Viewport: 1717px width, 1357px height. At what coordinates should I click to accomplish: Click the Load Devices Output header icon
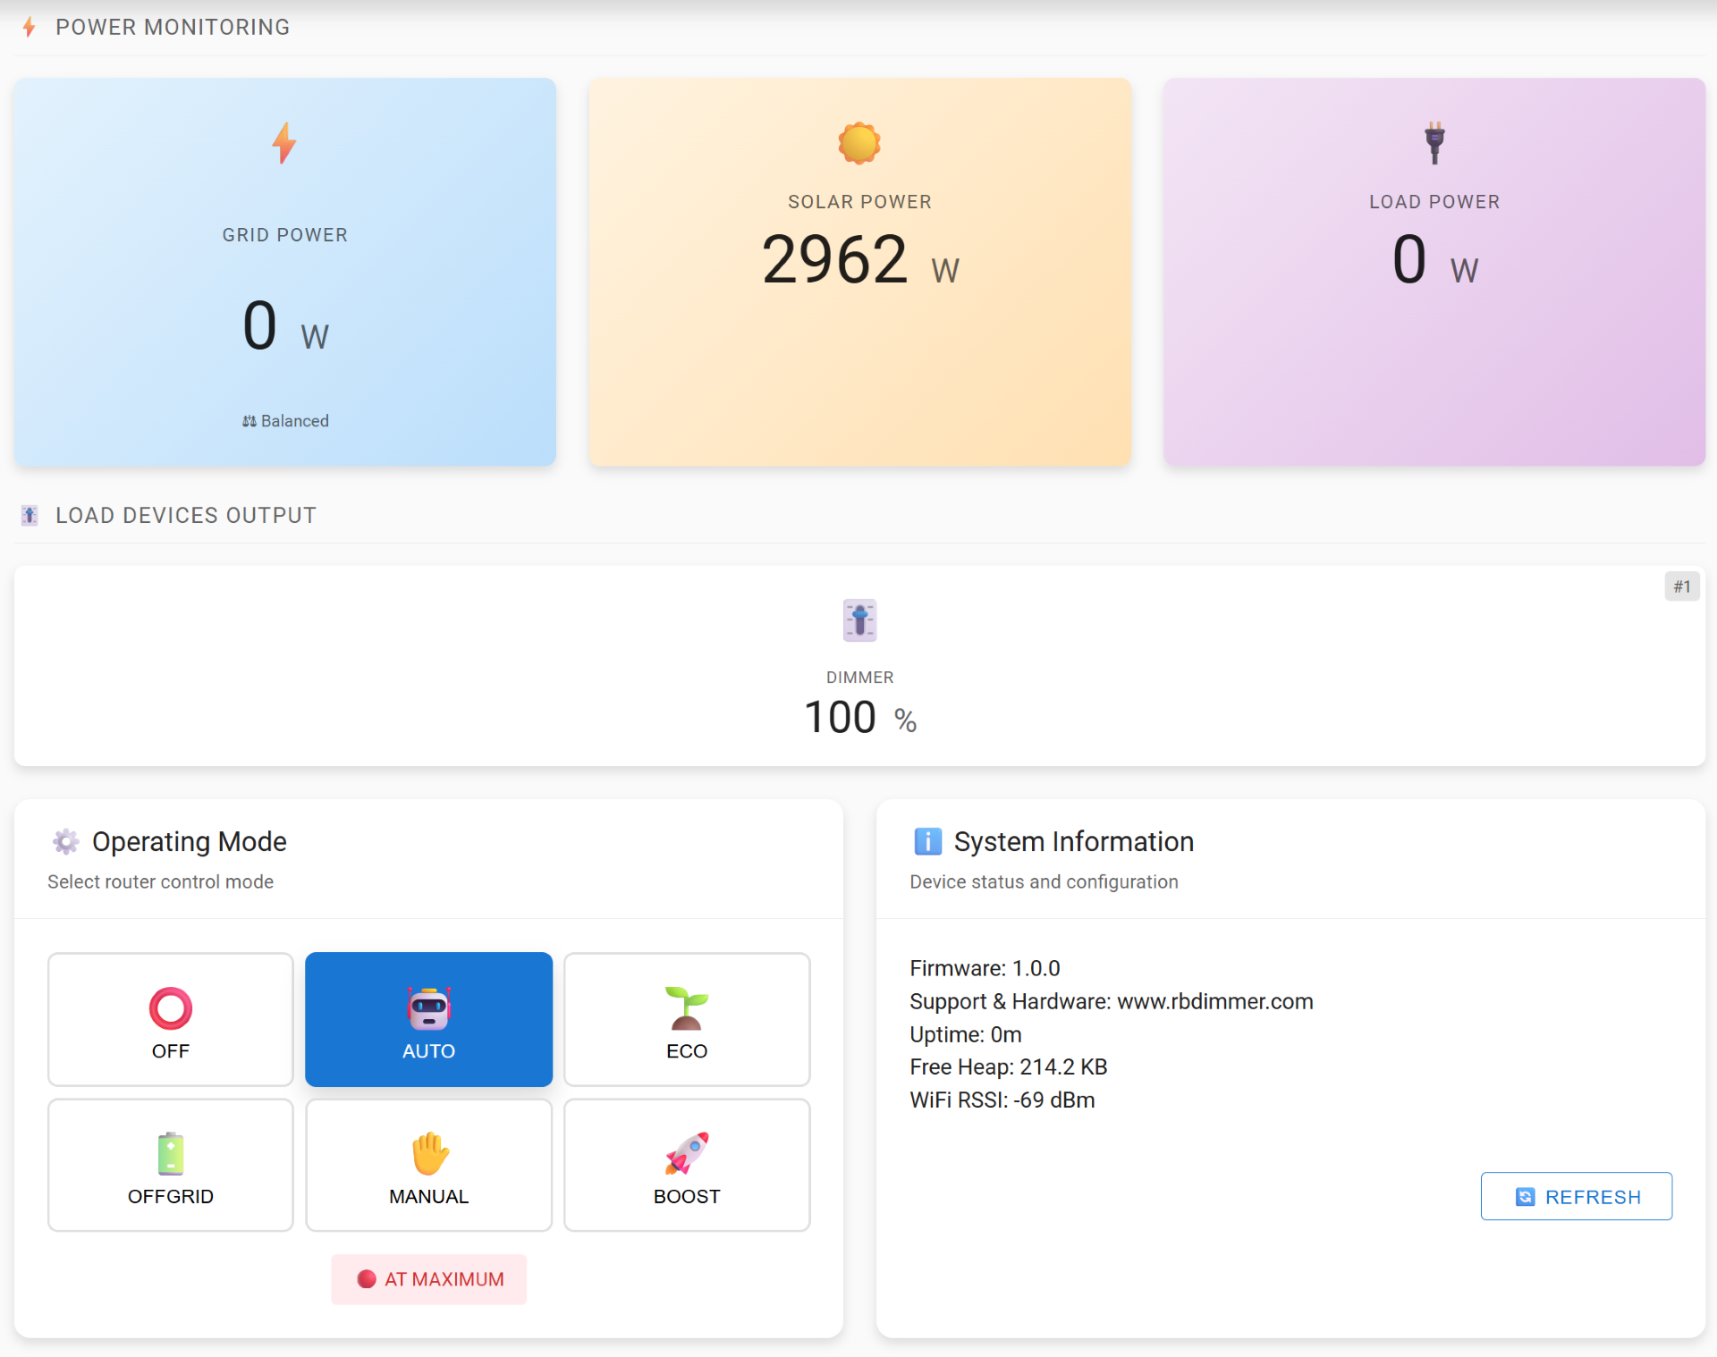30,515
